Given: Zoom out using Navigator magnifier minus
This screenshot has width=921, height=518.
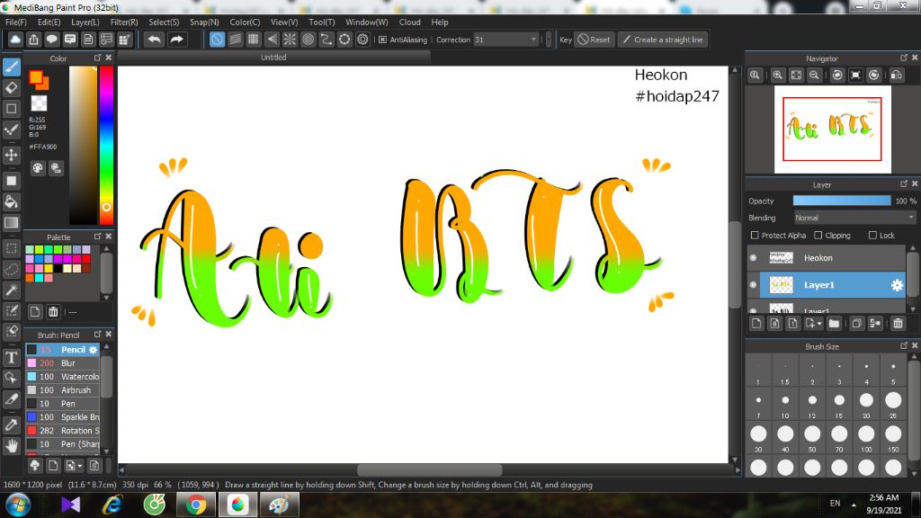Looking at the screenshot, I should coord(814,76).
